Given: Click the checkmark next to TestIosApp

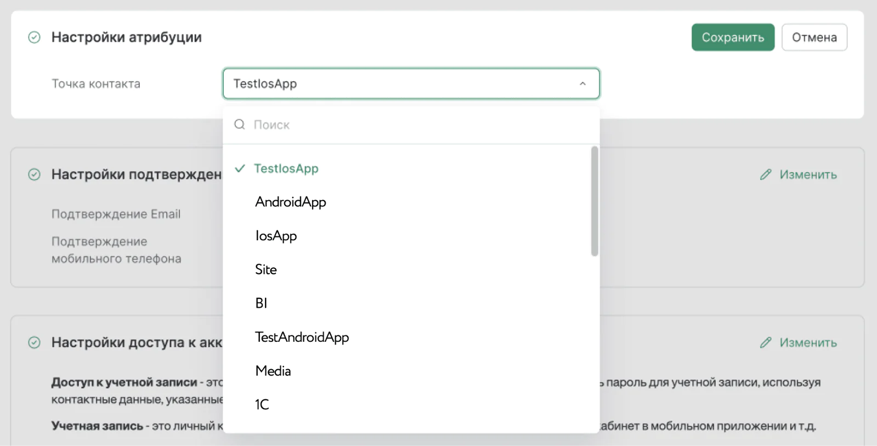Looking at the screenshot, I should [240, 168].
